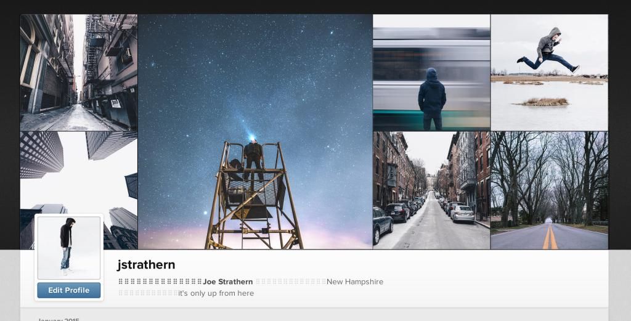Click placeholder symbols preceding New Hampshire
This screenshot has width=631, height=321.
click(x=290, y=282)
